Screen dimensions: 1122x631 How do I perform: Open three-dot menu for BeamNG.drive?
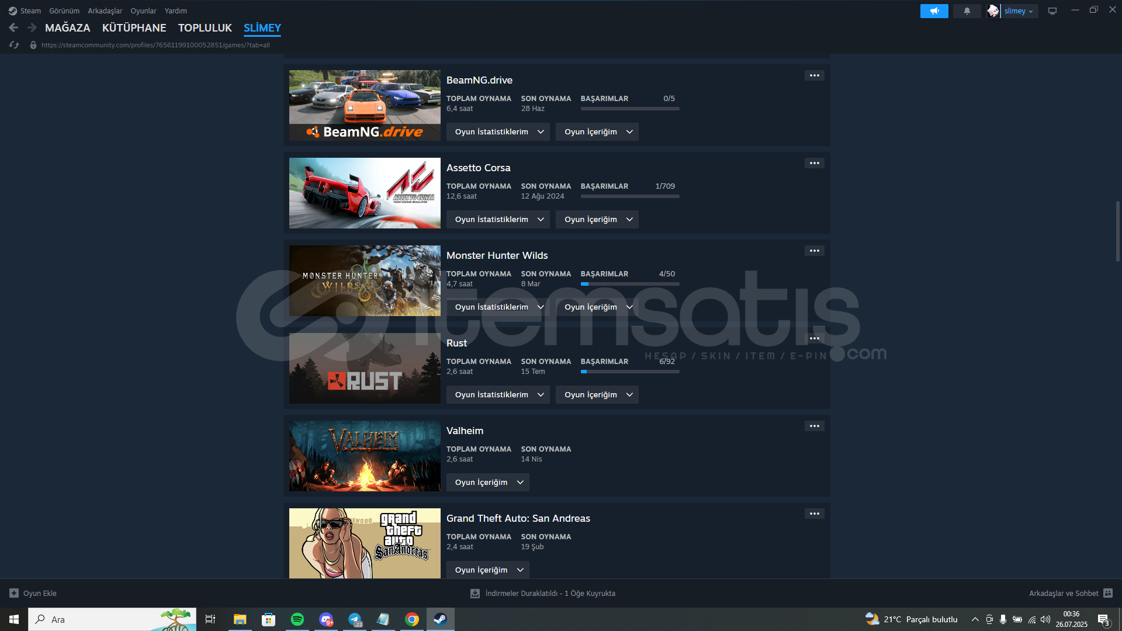click(x=814, y=75)
